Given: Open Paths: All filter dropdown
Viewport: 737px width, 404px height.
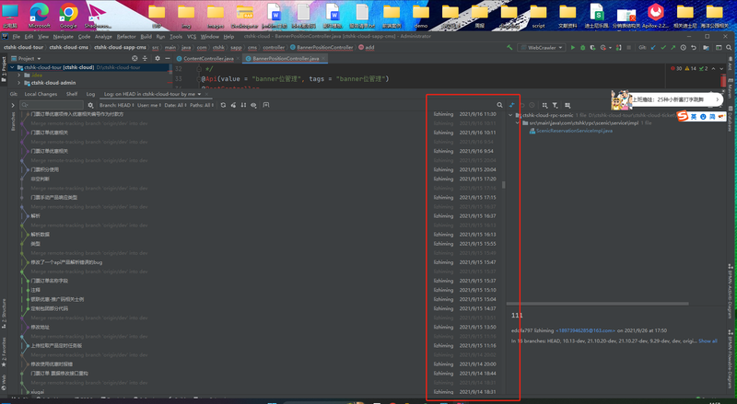Looking at the screenshot, I should click(x=202, y=105).
